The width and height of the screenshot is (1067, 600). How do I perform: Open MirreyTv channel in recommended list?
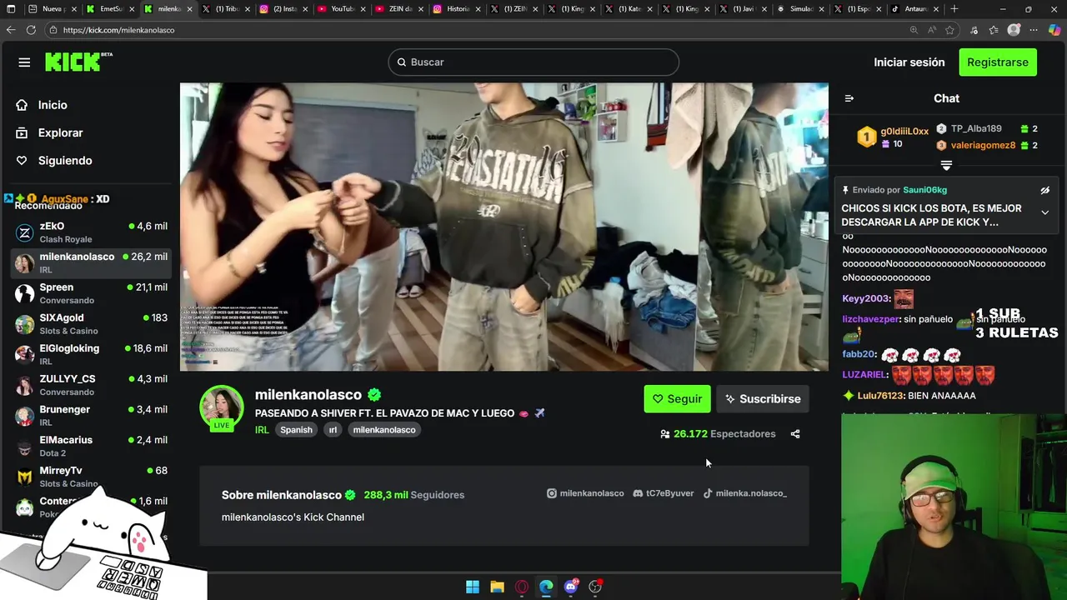pos(92,477)
